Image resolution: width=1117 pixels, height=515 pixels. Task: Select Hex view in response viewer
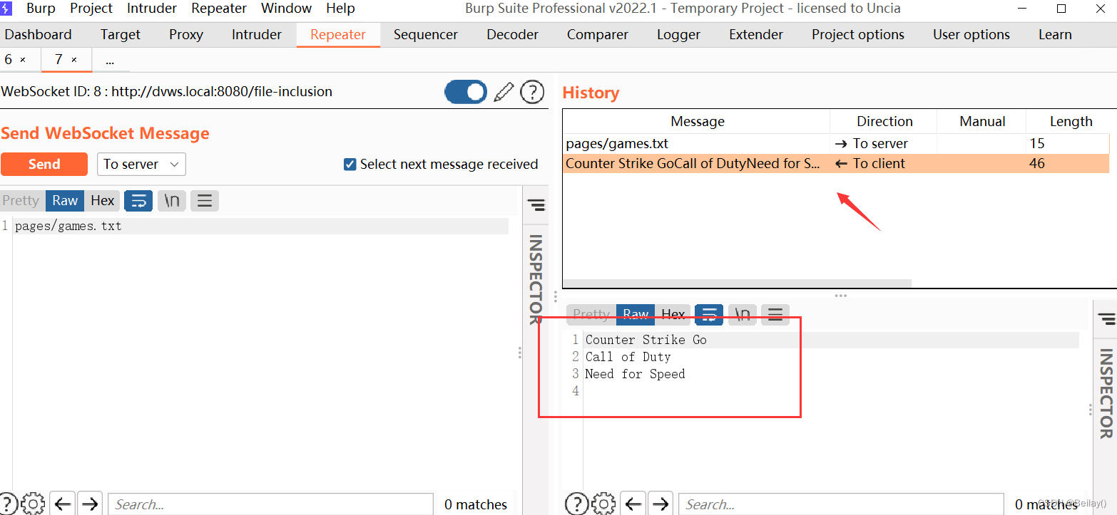pyautogui.click(x=673, y=314)
